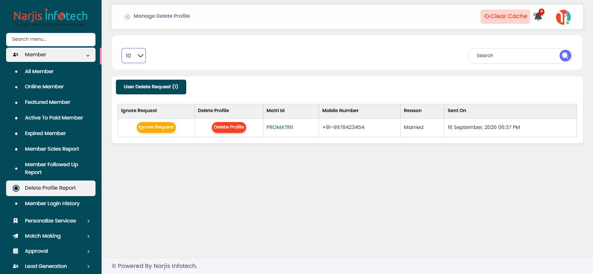The image size is (593, 274).
Task: Click the Member sidebar icon
Action: coord(16,55)
